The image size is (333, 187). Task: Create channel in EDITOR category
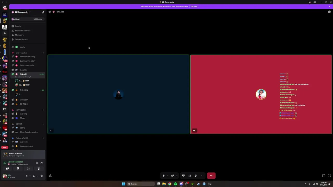(43, 124)
